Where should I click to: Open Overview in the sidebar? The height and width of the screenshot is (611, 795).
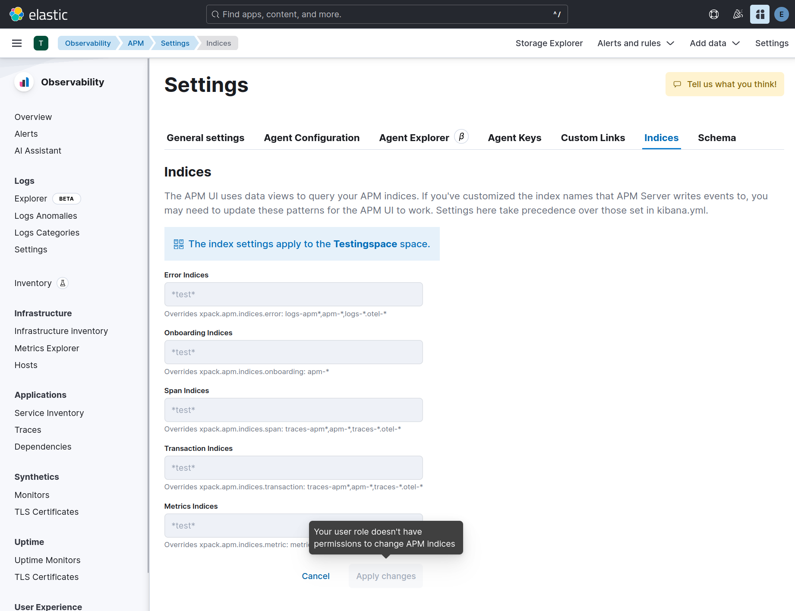33,117
